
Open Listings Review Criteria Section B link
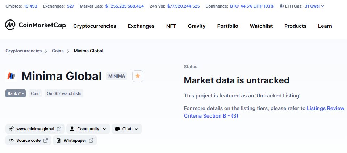click(x=264, y=112)
